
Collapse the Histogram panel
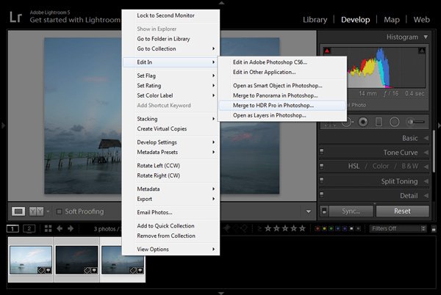point(425,37)
